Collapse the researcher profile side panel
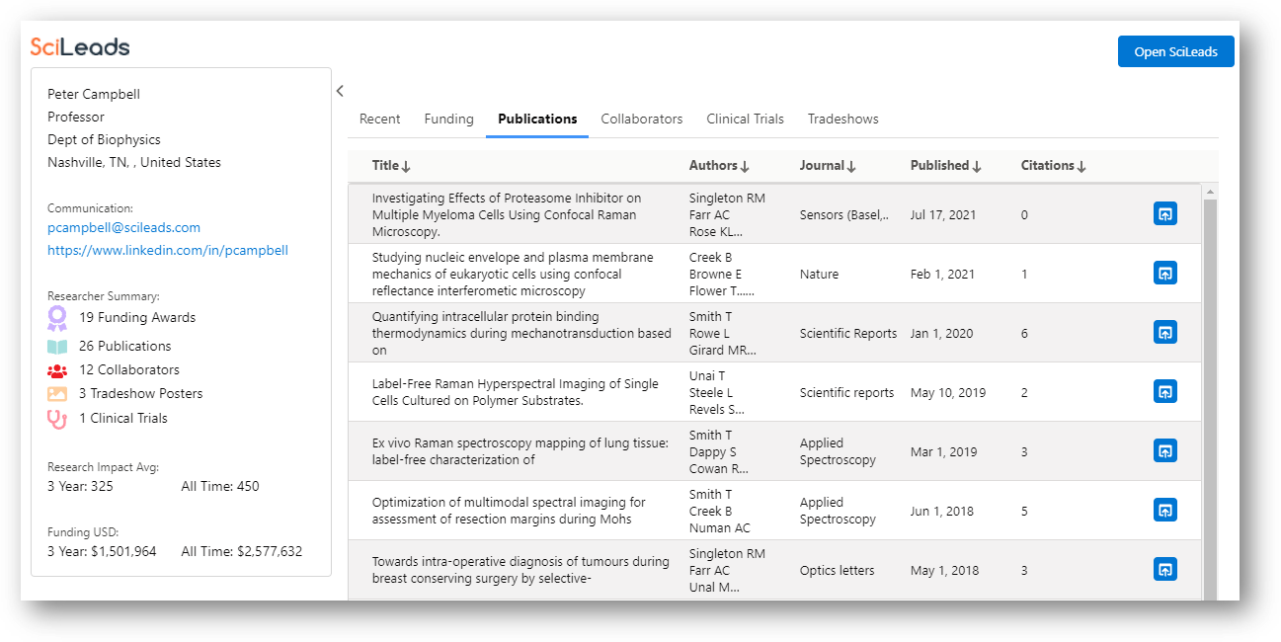Viewport: 1281px width, 642px height. coord(340,91)
